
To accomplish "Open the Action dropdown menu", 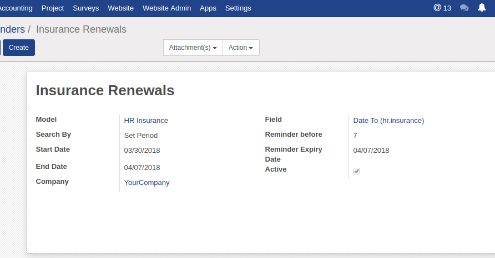I will click(241, 48).
